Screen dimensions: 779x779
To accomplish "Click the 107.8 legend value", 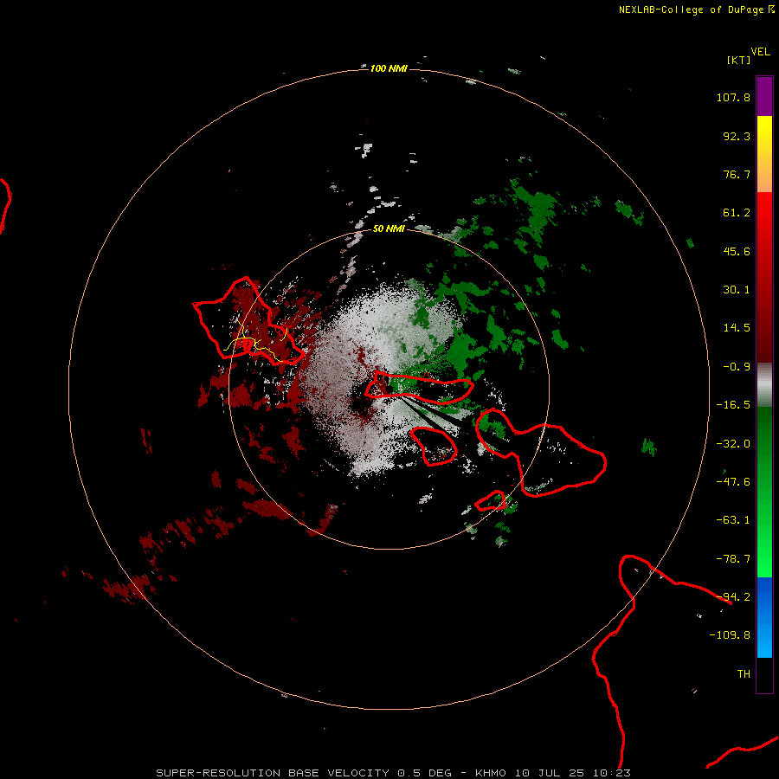I will click(733, 97).
